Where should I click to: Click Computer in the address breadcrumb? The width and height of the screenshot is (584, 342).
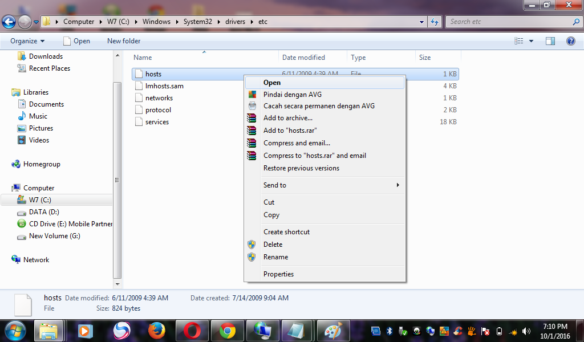(x=79, y=22)
